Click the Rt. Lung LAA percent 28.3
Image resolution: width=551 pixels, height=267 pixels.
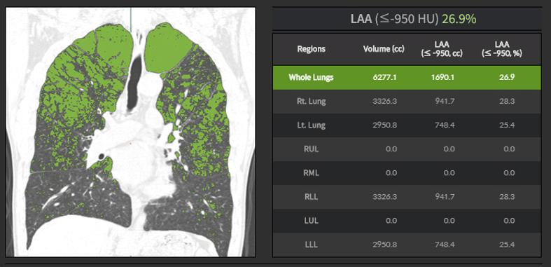point(507,102)
